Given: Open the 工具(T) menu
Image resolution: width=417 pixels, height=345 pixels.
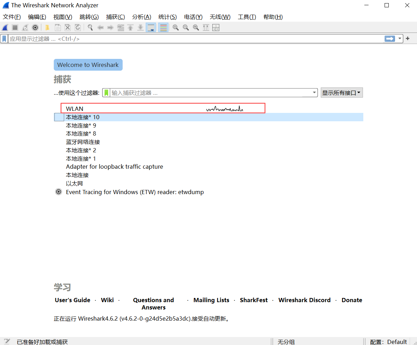Looking at the screenshot, I should (247, 17).
